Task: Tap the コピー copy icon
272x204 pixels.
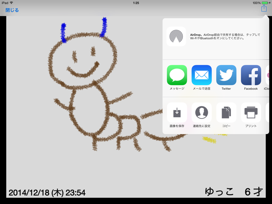Action: (226, 113)
